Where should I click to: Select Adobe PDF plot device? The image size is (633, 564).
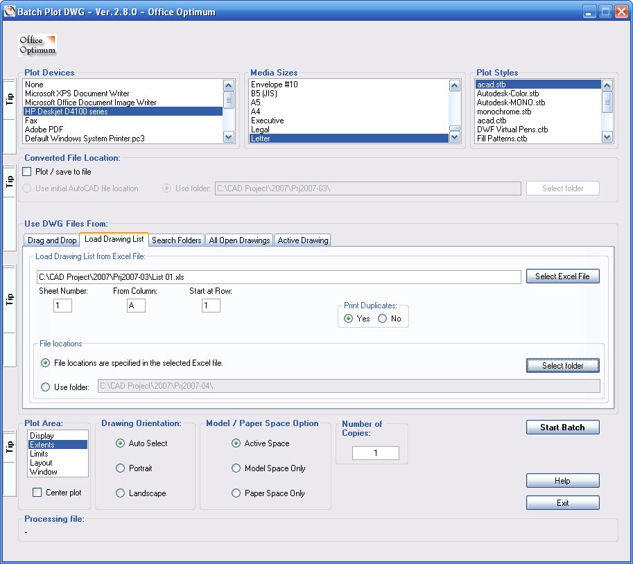pos(123,130)
